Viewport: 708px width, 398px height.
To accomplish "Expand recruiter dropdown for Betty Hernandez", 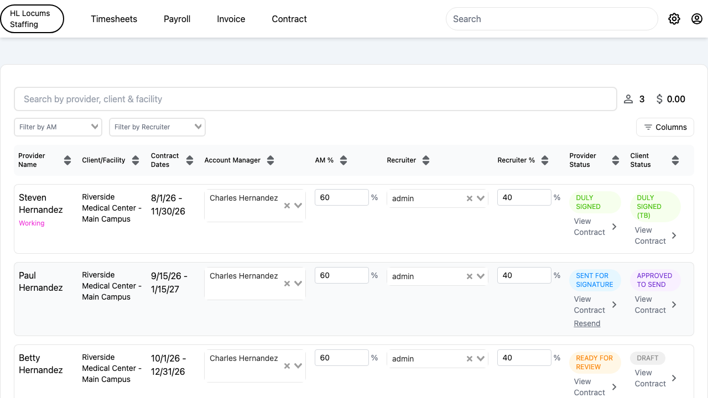I will pos(481,359).
